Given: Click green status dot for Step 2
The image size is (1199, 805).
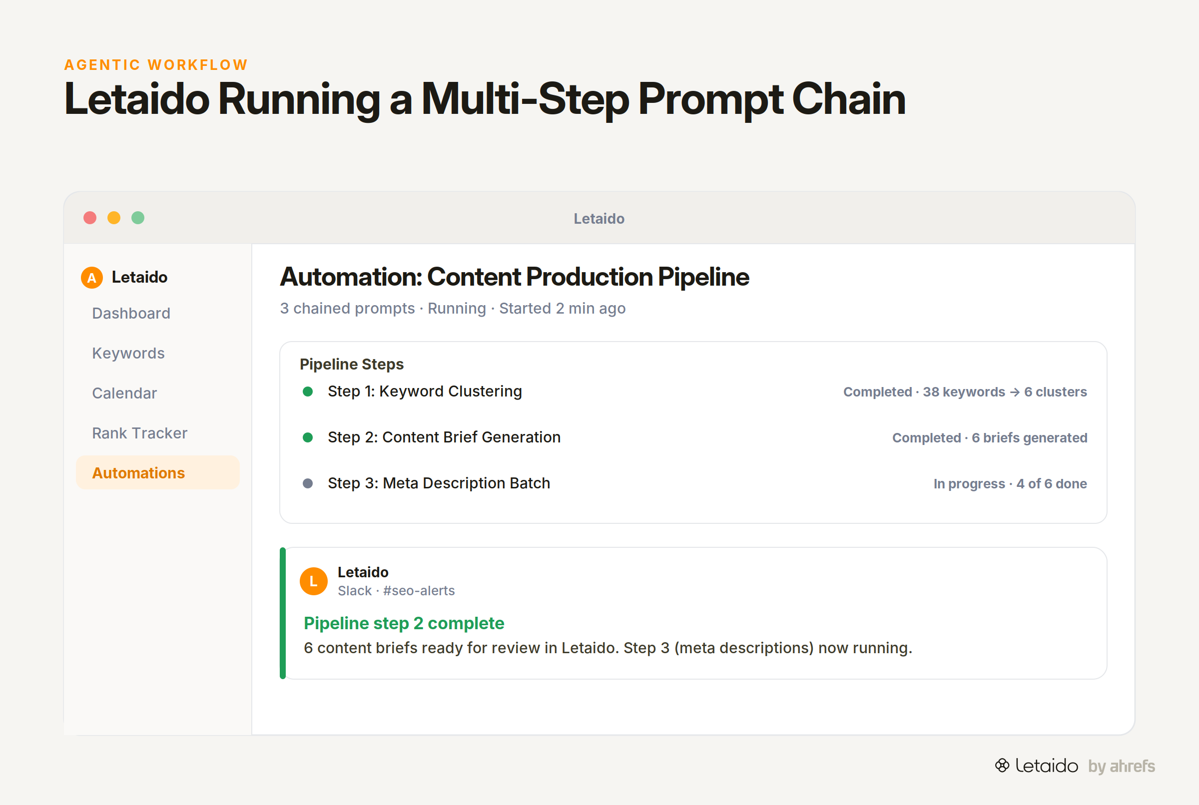Looking at the screenshot, I should [x=308, y=437].
